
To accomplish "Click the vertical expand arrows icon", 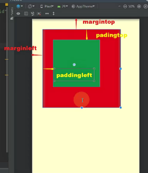I will [x=53, y=14].
